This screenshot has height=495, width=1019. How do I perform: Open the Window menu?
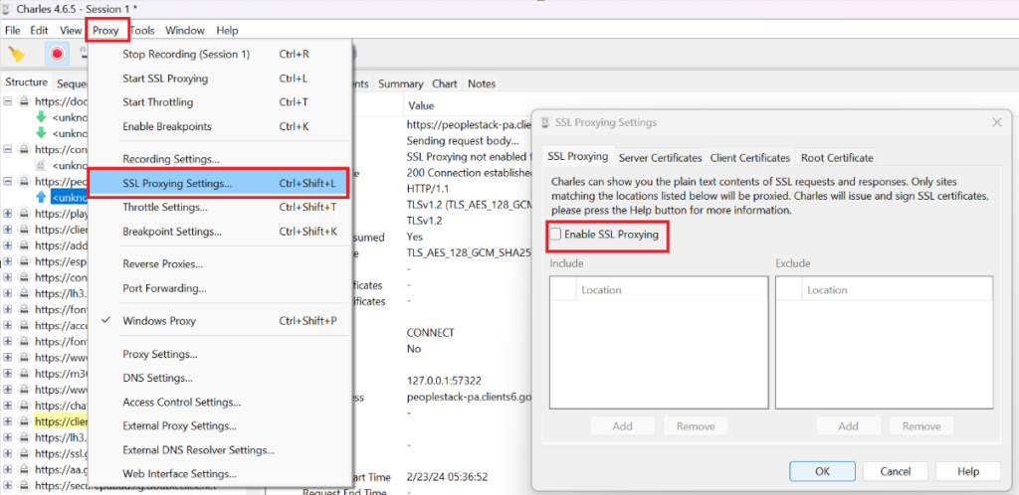(184, 30)
